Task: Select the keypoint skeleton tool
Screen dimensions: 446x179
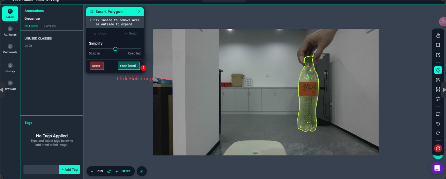Action: [x=438, y=89]
